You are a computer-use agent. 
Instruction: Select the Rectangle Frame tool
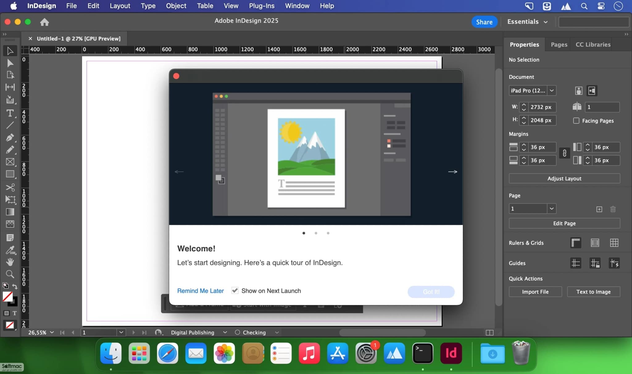coord(10,162)
